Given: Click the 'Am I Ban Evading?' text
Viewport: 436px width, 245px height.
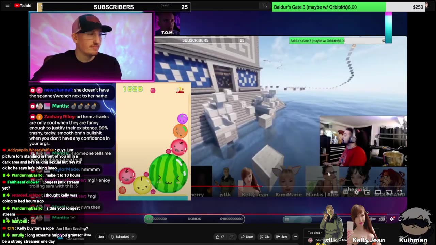Looking at the screenshot, I should pyautogui.click(x=72, y=228).
